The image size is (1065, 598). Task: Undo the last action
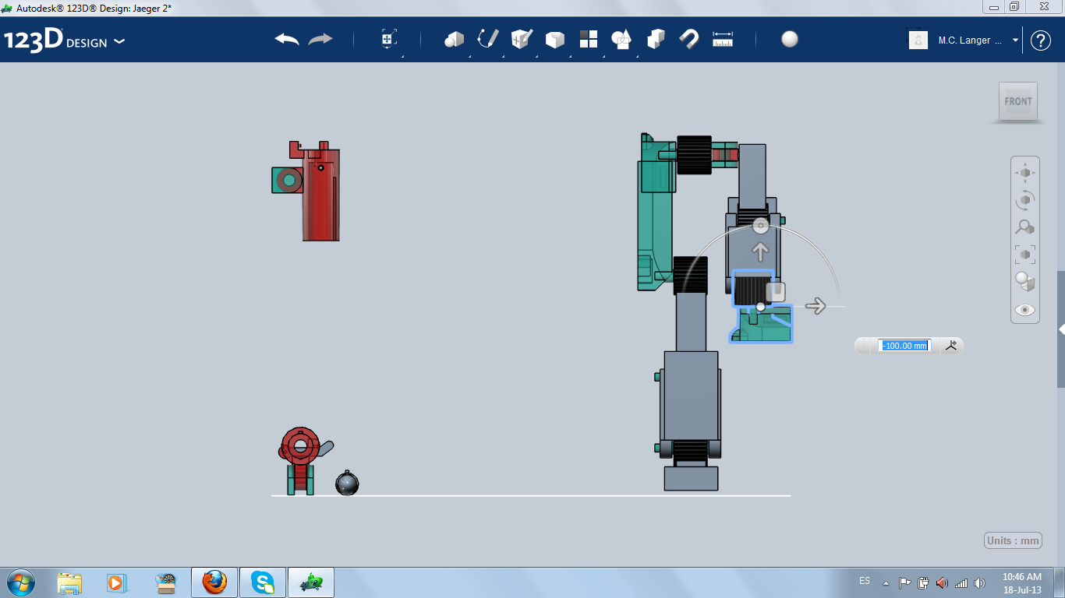(287, 39)
